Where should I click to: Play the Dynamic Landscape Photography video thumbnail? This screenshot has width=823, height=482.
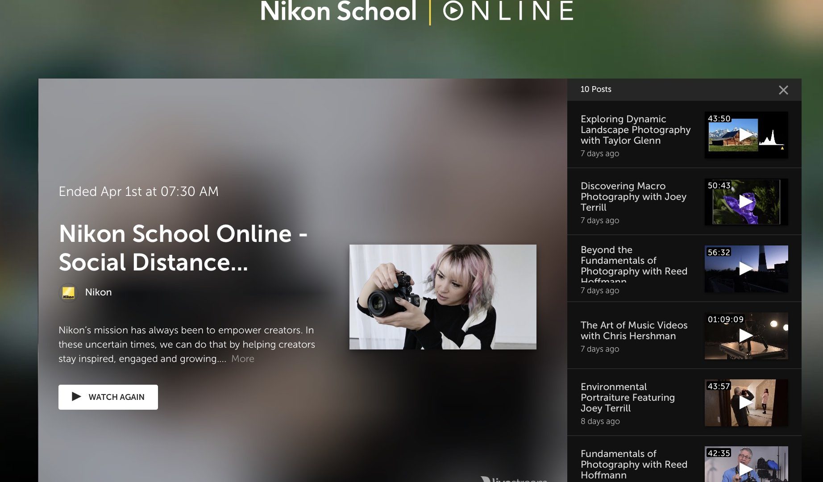[x=746, y=135]
